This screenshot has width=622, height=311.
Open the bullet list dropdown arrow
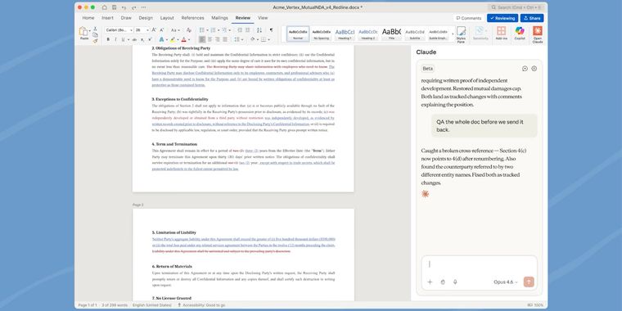click(x=207, y=30)
